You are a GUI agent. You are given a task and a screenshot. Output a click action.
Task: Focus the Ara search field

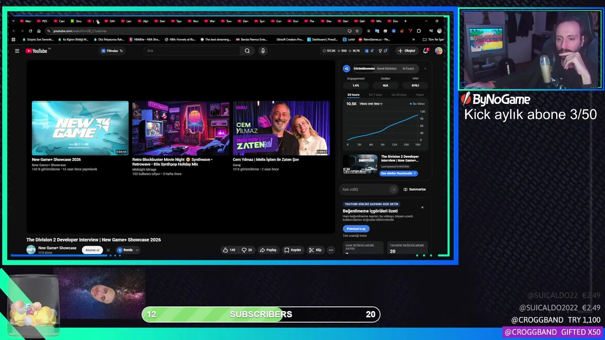click(x=192, y=51)
